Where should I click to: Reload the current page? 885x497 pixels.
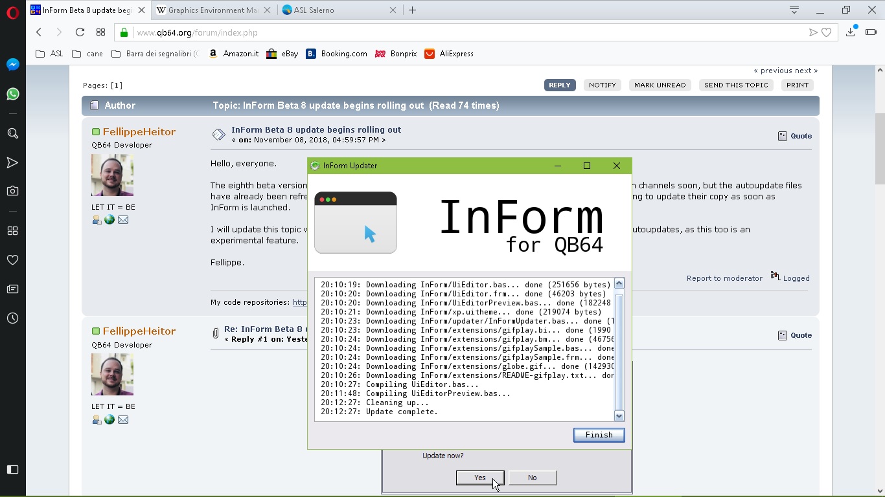[x=80, y=32]
